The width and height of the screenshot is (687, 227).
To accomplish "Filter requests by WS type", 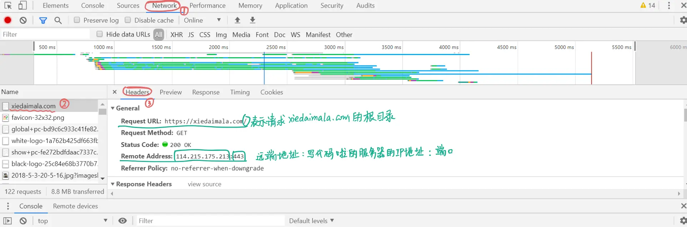I will (x=295, y=35).
